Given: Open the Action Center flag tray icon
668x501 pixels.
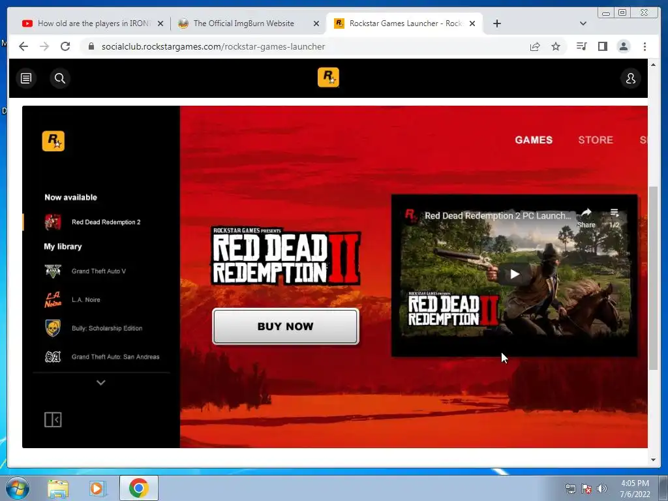Looking at the screenshot, I should [x=586, y=488].
